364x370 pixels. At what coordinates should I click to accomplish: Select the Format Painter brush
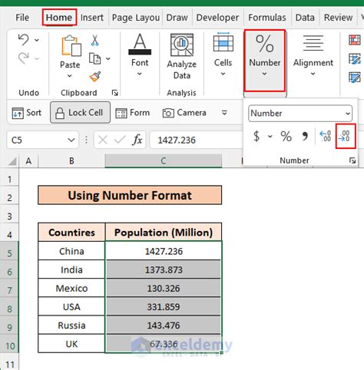95,77
